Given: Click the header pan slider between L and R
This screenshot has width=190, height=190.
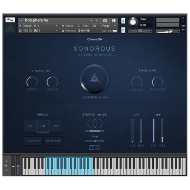Looking at the screenshot, I should 140,31.
